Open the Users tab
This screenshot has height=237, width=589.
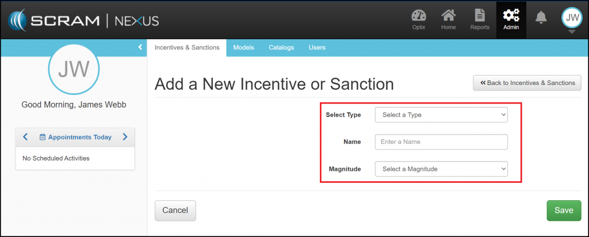click(317, 48)
